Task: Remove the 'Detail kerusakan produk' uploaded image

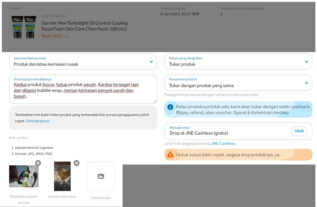Action: click(38, 163)
